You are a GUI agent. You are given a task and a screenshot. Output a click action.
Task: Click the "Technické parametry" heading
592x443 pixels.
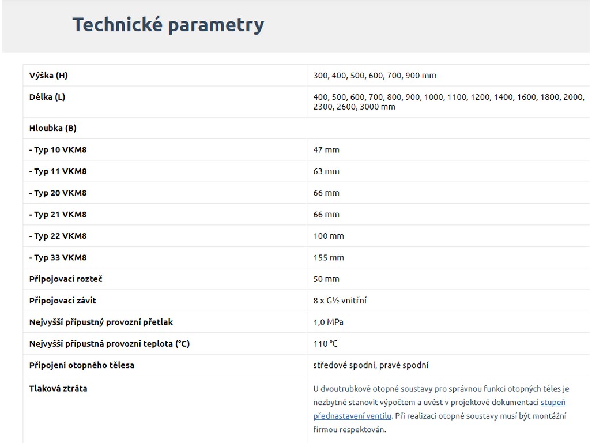pyautogui.click(x=168, y=25)
